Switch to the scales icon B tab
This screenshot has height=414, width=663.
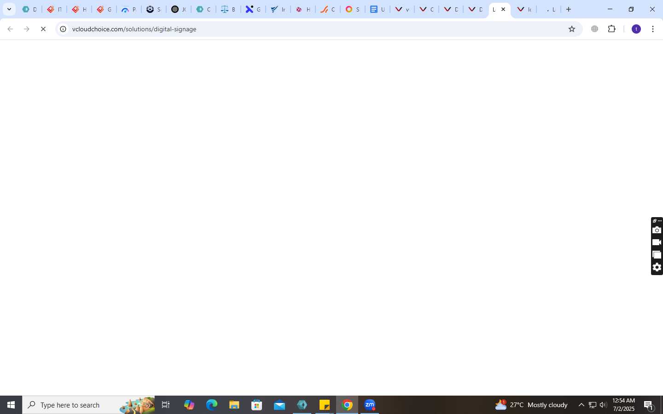click(x=228, y=9)
